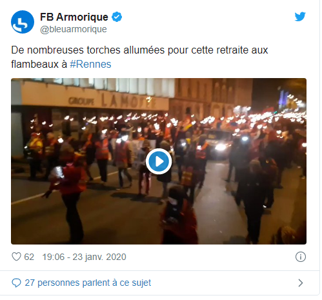Click the FB Armorique account name
The width and height of the screenshot is (322, 300).
pyautogui.click(x=74, y=17)
